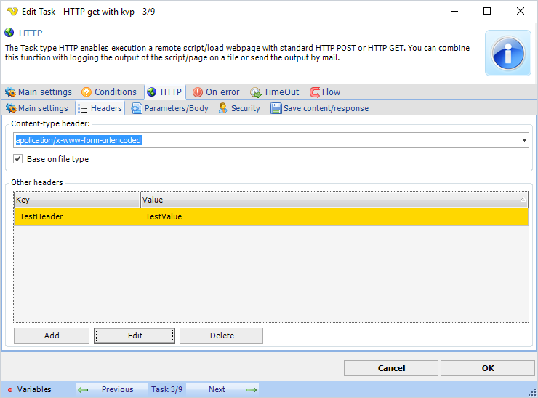Toggle the Base on file type checkbox
The height and width of the screenshot is (398, 538).
tap(18, 159)
